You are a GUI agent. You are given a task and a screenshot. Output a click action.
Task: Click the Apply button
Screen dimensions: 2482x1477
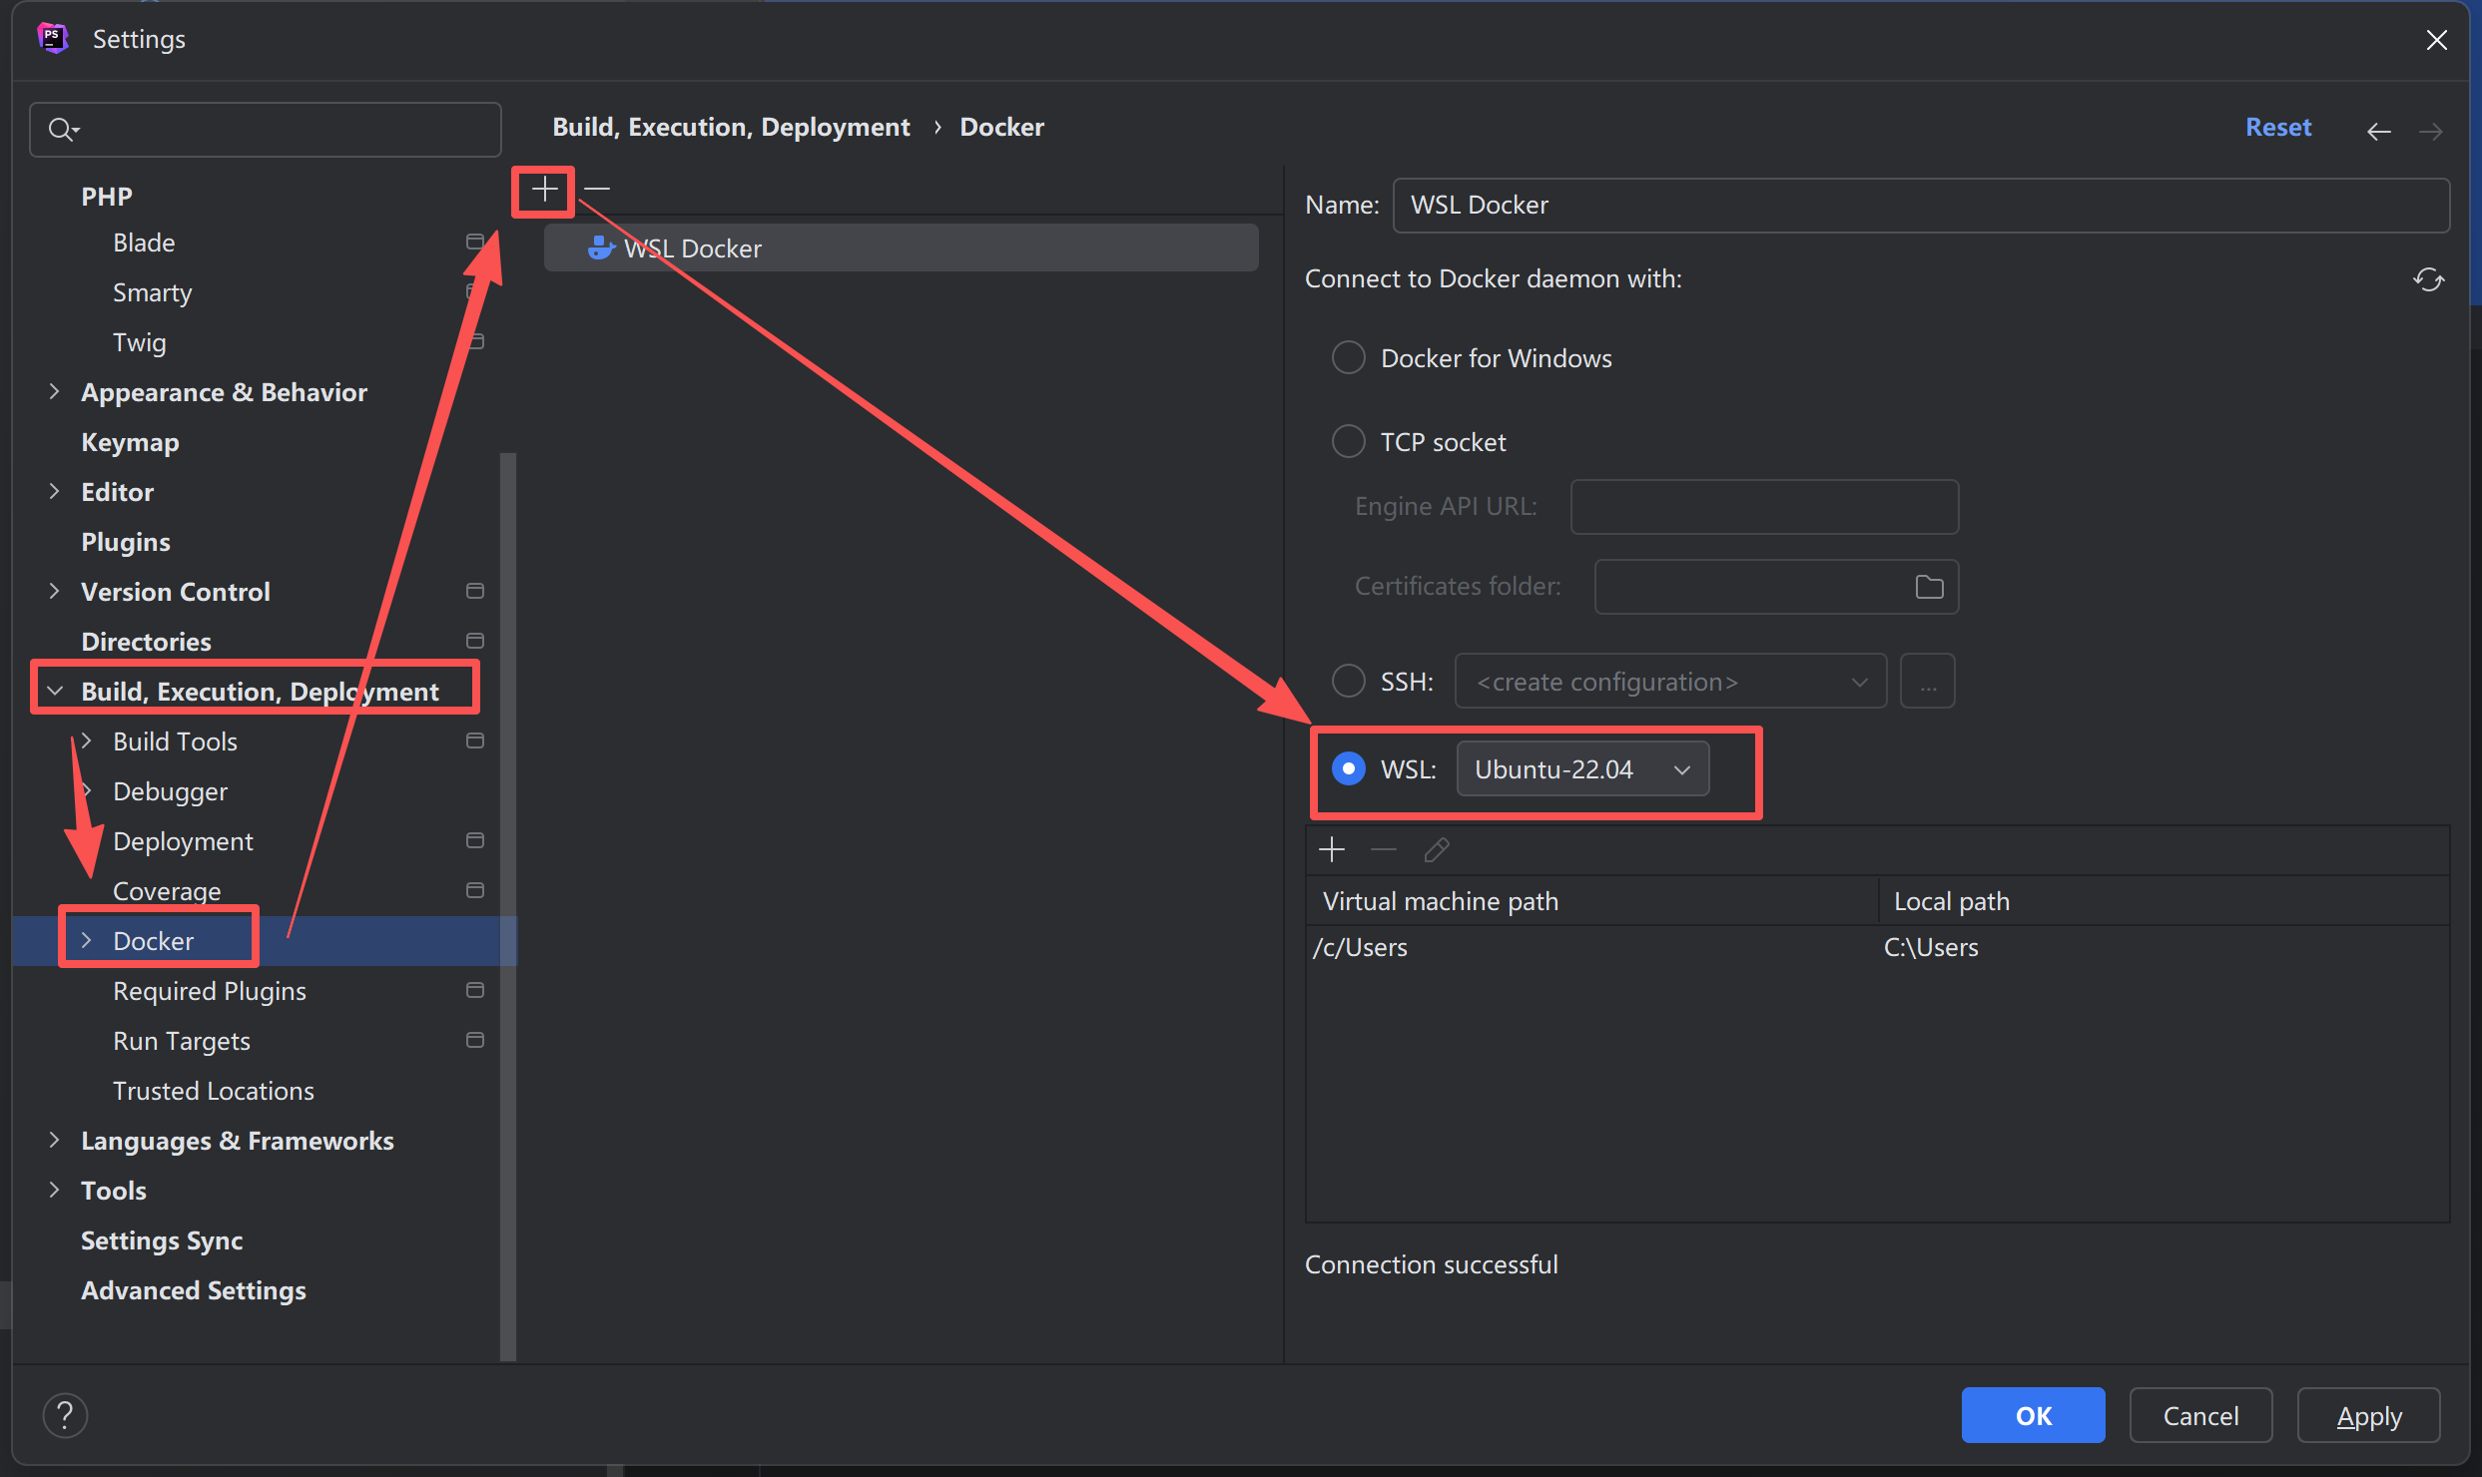(2368, 1415)
